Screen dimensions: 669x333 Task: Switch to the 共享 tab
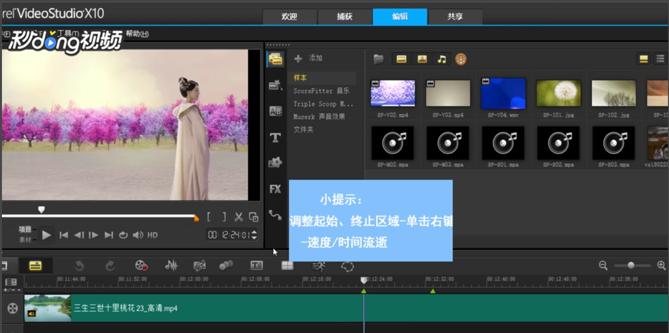455,17
